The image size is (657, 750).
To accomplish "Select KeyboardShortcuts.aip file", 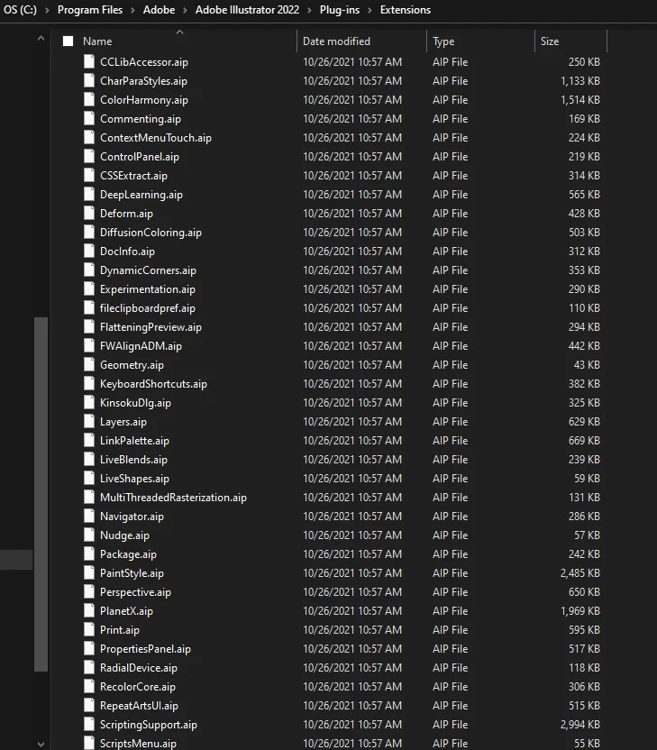I will pyautogui.click(x=153, y=384).
